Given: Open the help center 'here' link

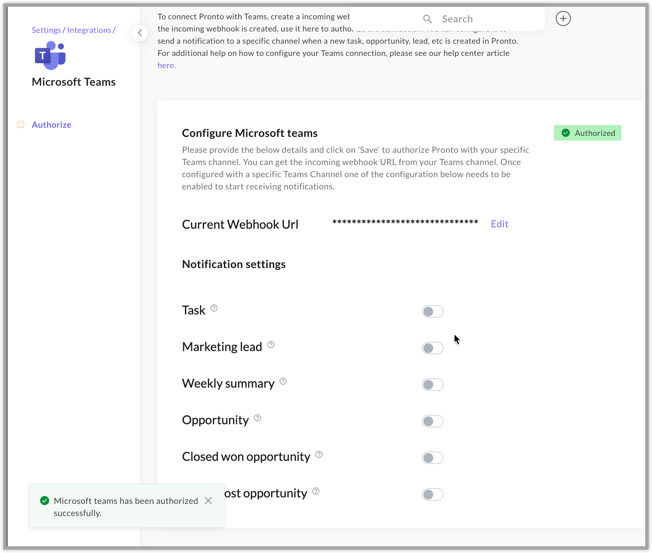Looking at the screenshot, I should click(x=167, y=65).
